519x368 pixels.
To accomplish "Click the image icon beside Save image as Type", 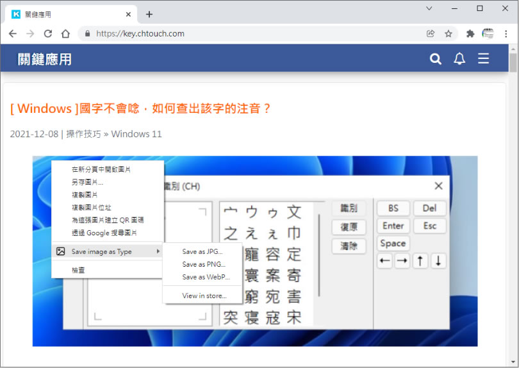I will [x=61, y=251].
